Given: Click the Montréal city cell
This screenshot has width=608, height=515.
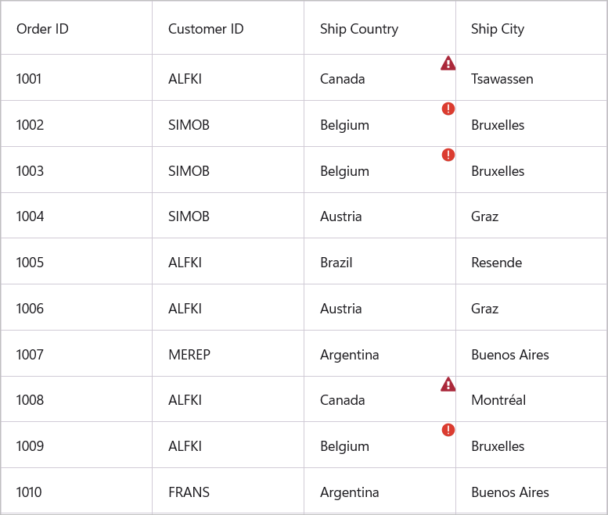Looking at the screenshot, I should [498, 400].
